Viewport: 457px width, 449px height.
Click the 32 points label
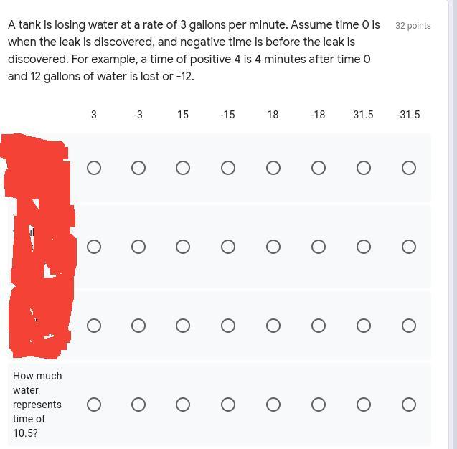413,26
